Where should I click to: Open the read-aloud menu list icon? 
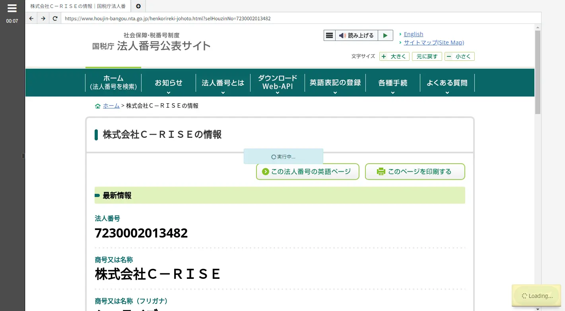tap(329, 35)
